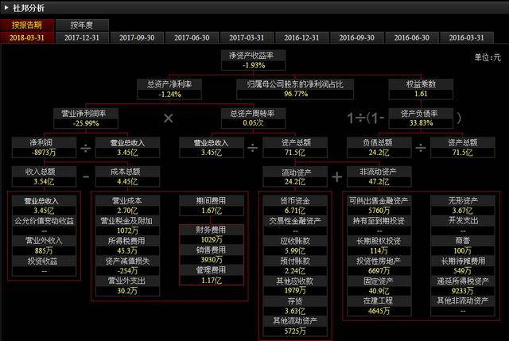Click the 权益乘数 box
The height and width of the screenshot is (341, 509).
point(421,88)
